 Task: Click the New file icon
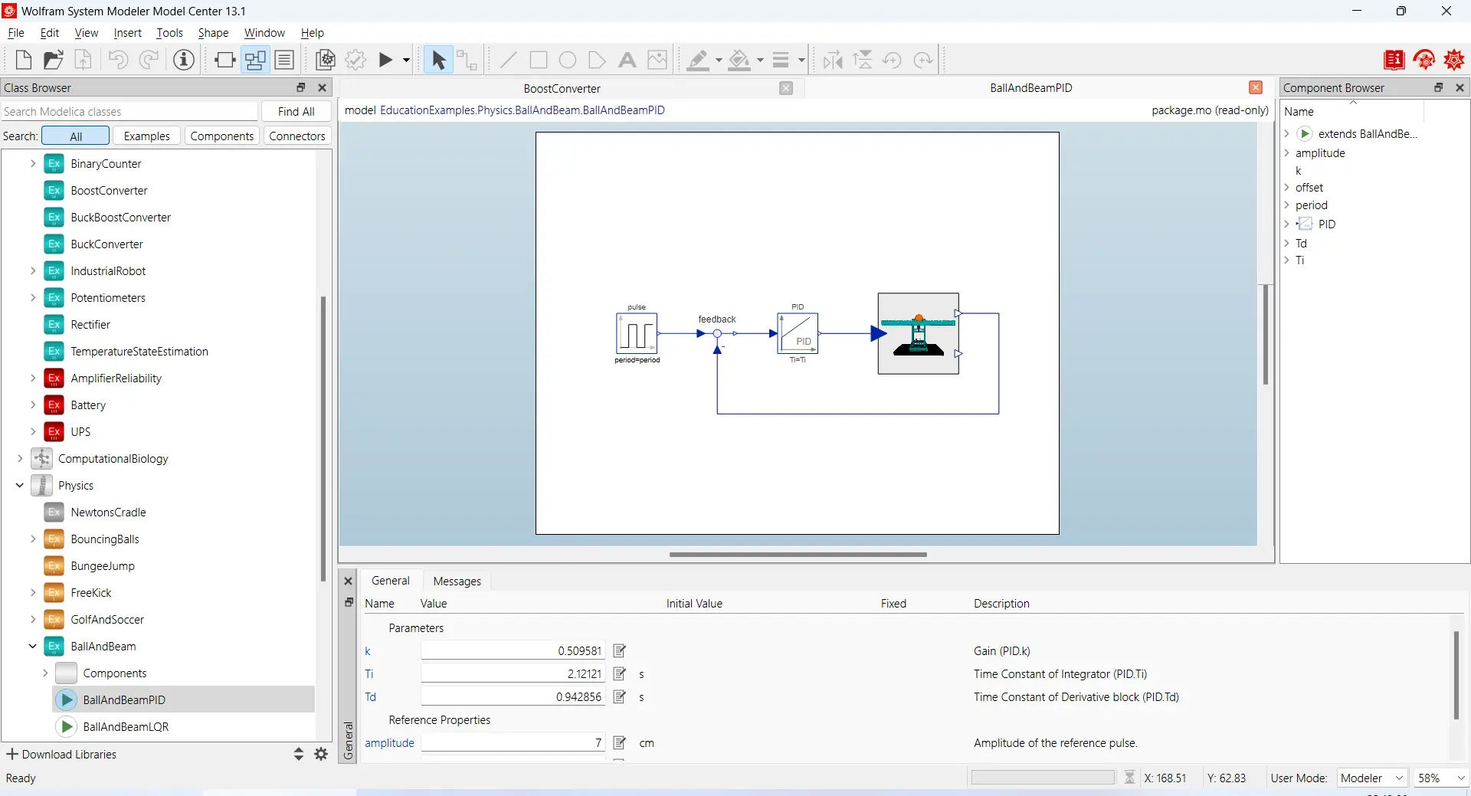(23, 60)
